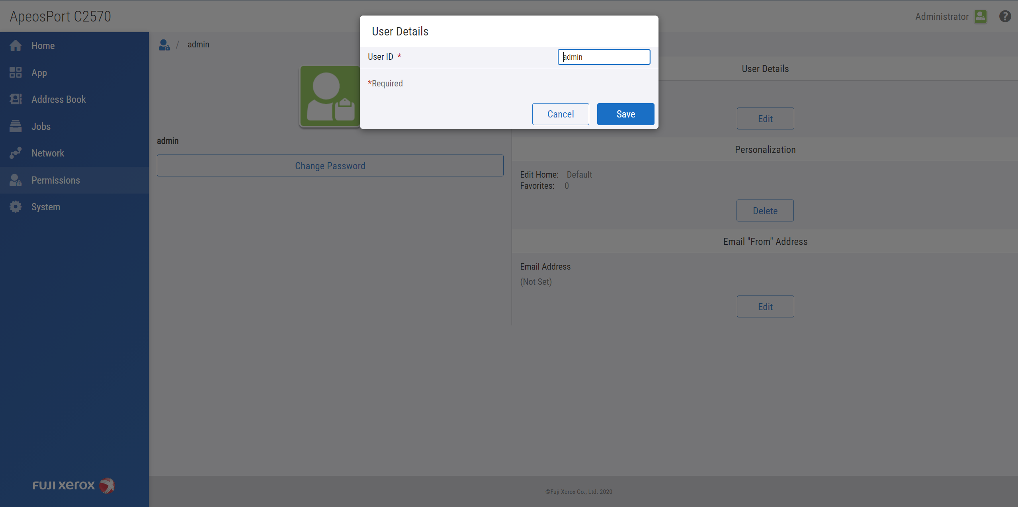Click the Network connection icon

[16, 153]
